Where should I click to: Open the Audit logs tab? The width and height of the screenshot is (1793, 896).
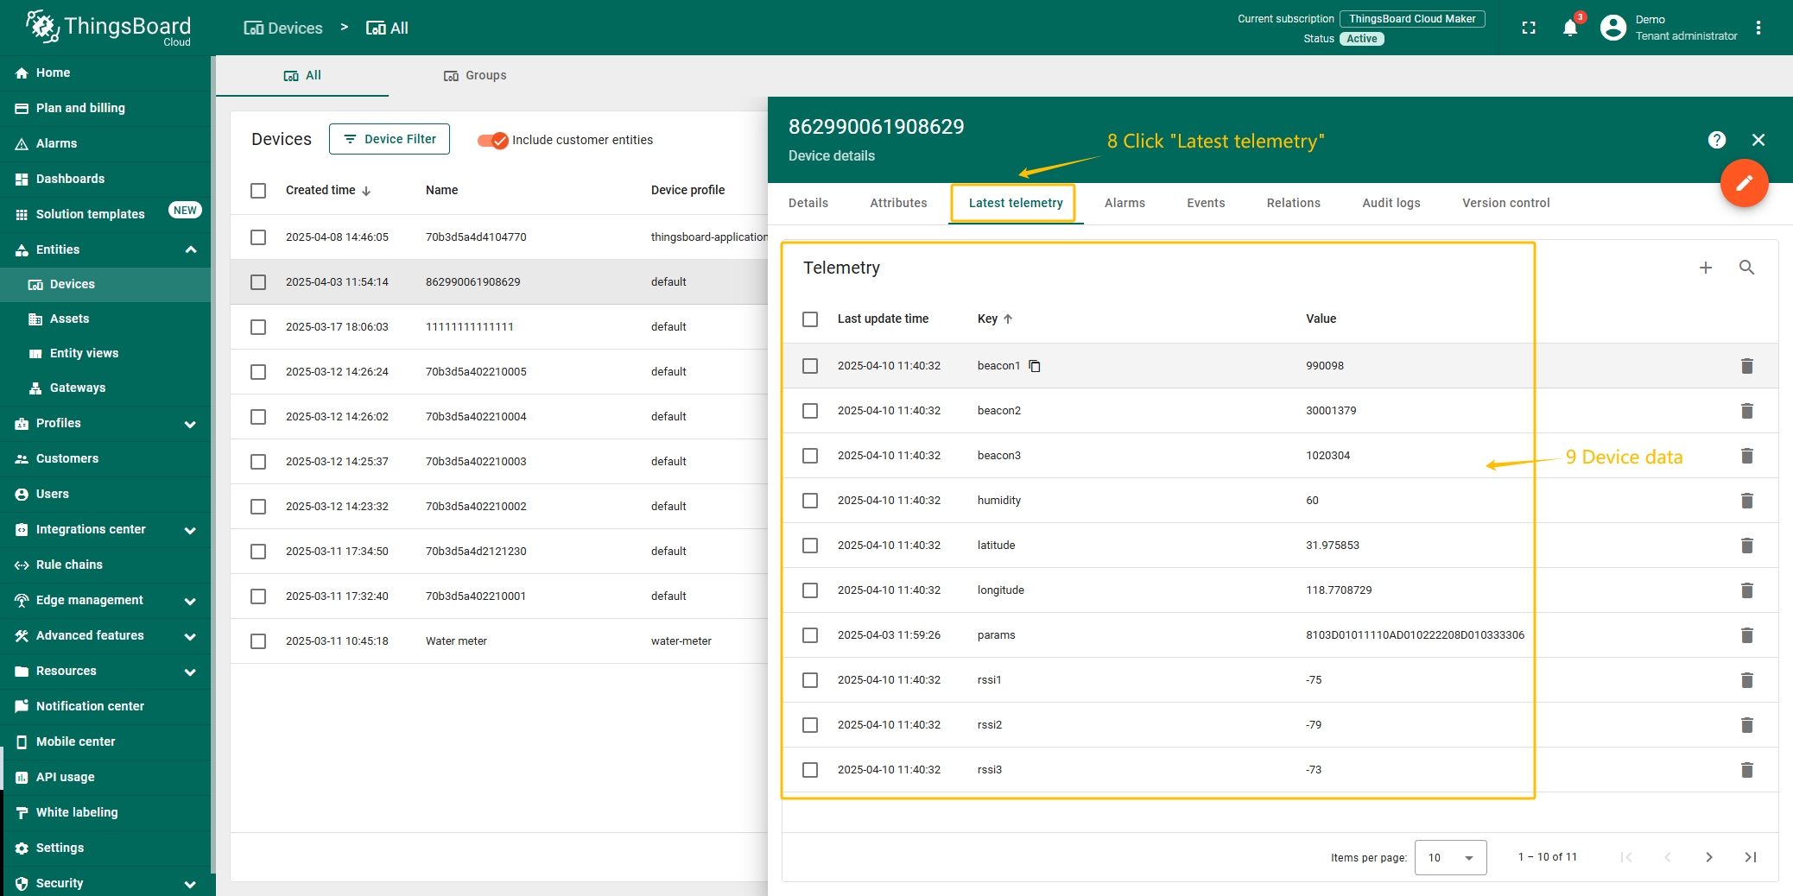(x=1391, y=203)
